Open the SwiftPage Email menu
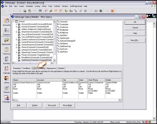Image resolution: width=157 pixels, height=124 pixels. [x=76, y=6]
